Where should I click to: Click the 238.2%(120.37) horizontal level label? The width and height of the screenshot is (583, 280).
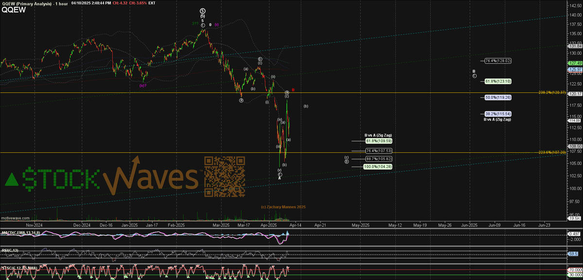[x=552, y=92]
